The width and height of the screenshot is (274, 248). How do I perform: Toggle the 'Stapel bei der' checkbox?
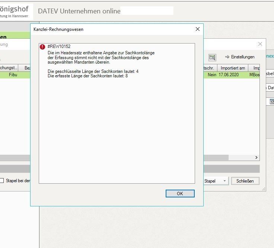click(x=2, y=180)
